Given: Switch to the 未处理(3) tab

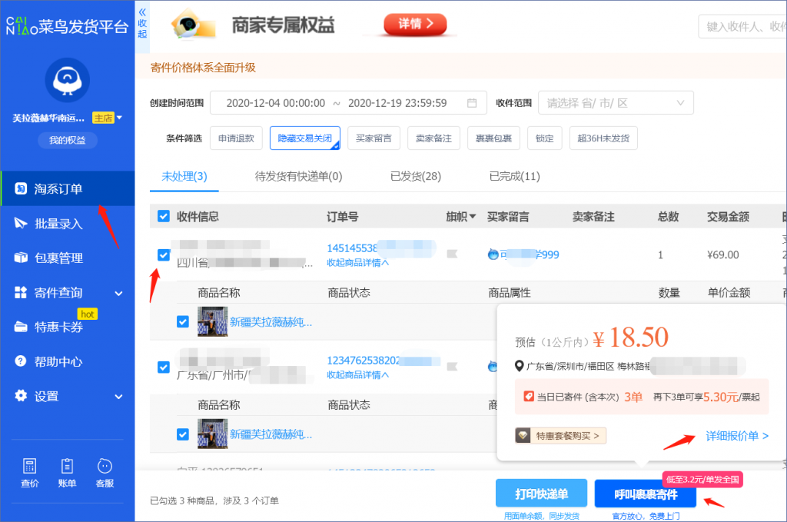Looking at the screenshot, I should 184,176.
